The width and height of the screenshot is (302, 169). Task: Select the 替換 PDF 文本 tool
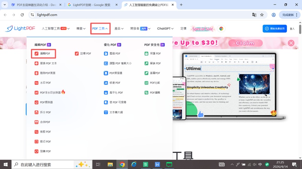coord(46,63)
